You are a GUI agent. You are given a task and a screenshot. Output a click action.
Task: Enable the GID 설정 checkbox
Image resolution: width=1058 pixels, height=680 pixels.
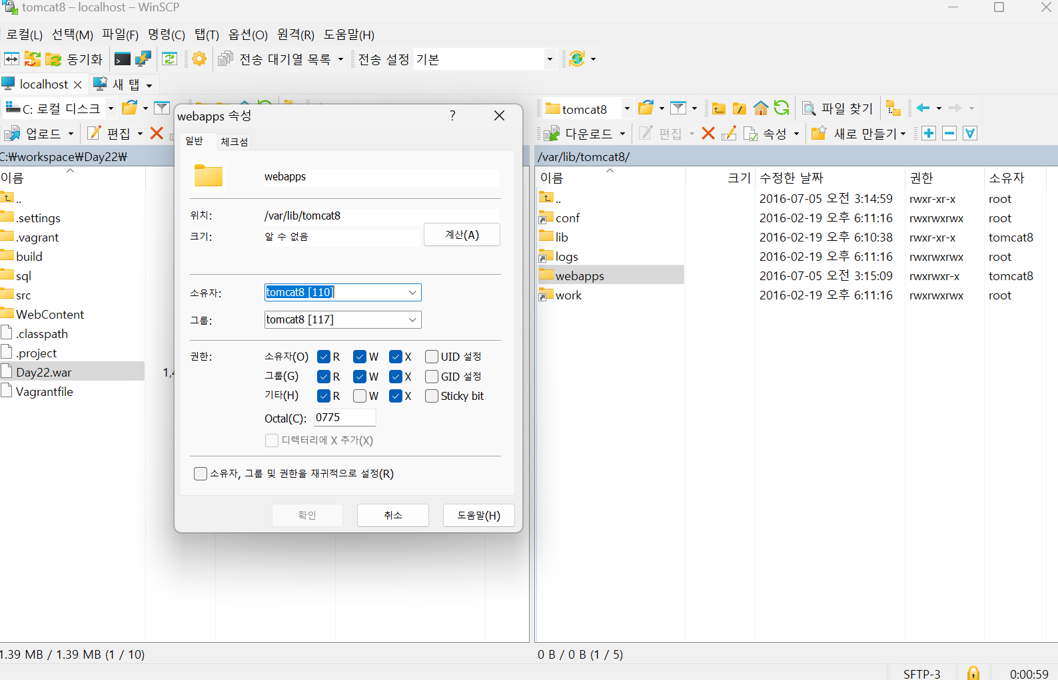pyautogui.click(x=432, y=377)
